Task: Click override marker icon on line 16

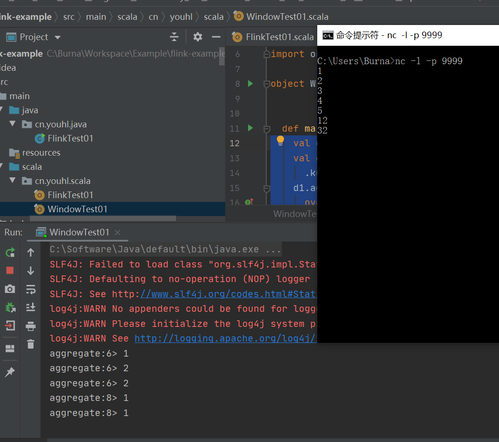Action: tap(249, 201)
